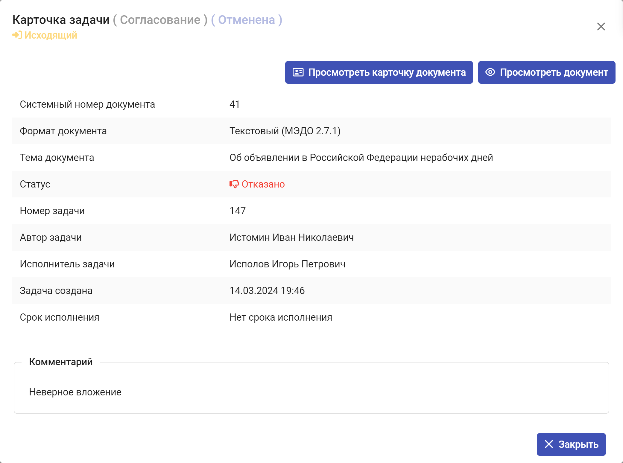Screen dimensions: 623x463
Task: Click the thumbs-down icon next to 'Отказано'
Action: tap(234, 184)
